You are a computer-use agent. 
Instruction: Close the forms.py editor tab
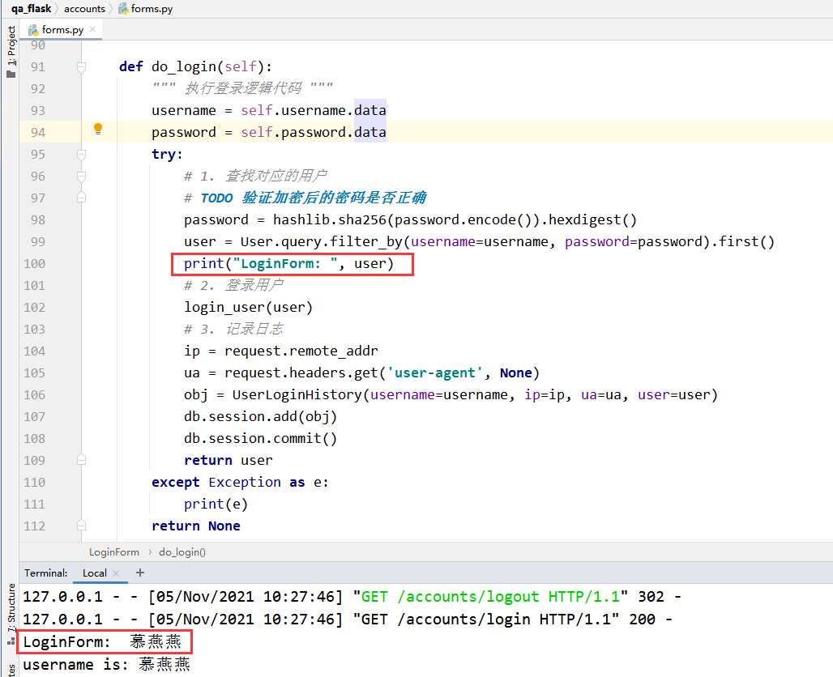pyautogui.click(x=92, y=29)
